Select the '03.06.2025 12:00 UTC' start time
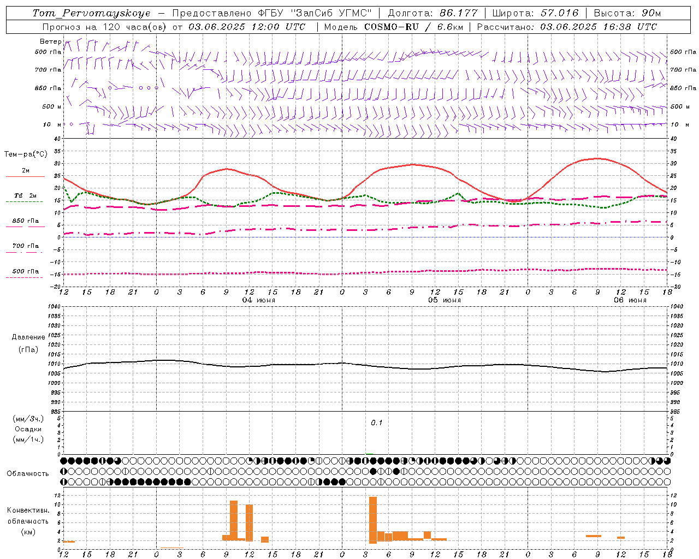This screenshot has height=559, width=699. pos(247,27)
